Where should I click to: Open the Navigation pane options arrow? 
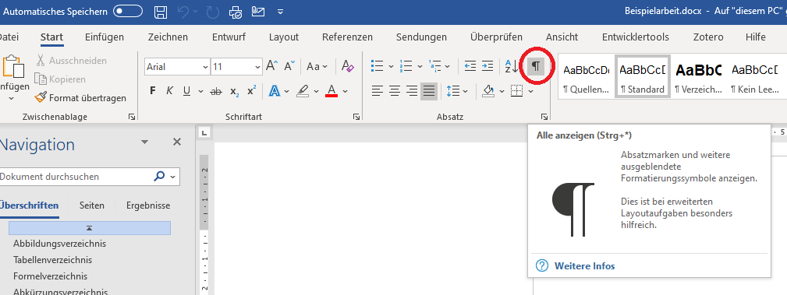point(144,142)
